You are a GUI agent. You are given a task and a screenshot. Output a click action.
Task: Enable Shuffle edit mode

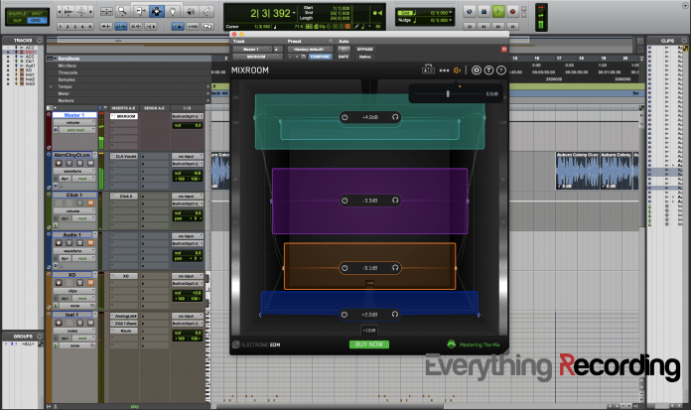(17, 13)
